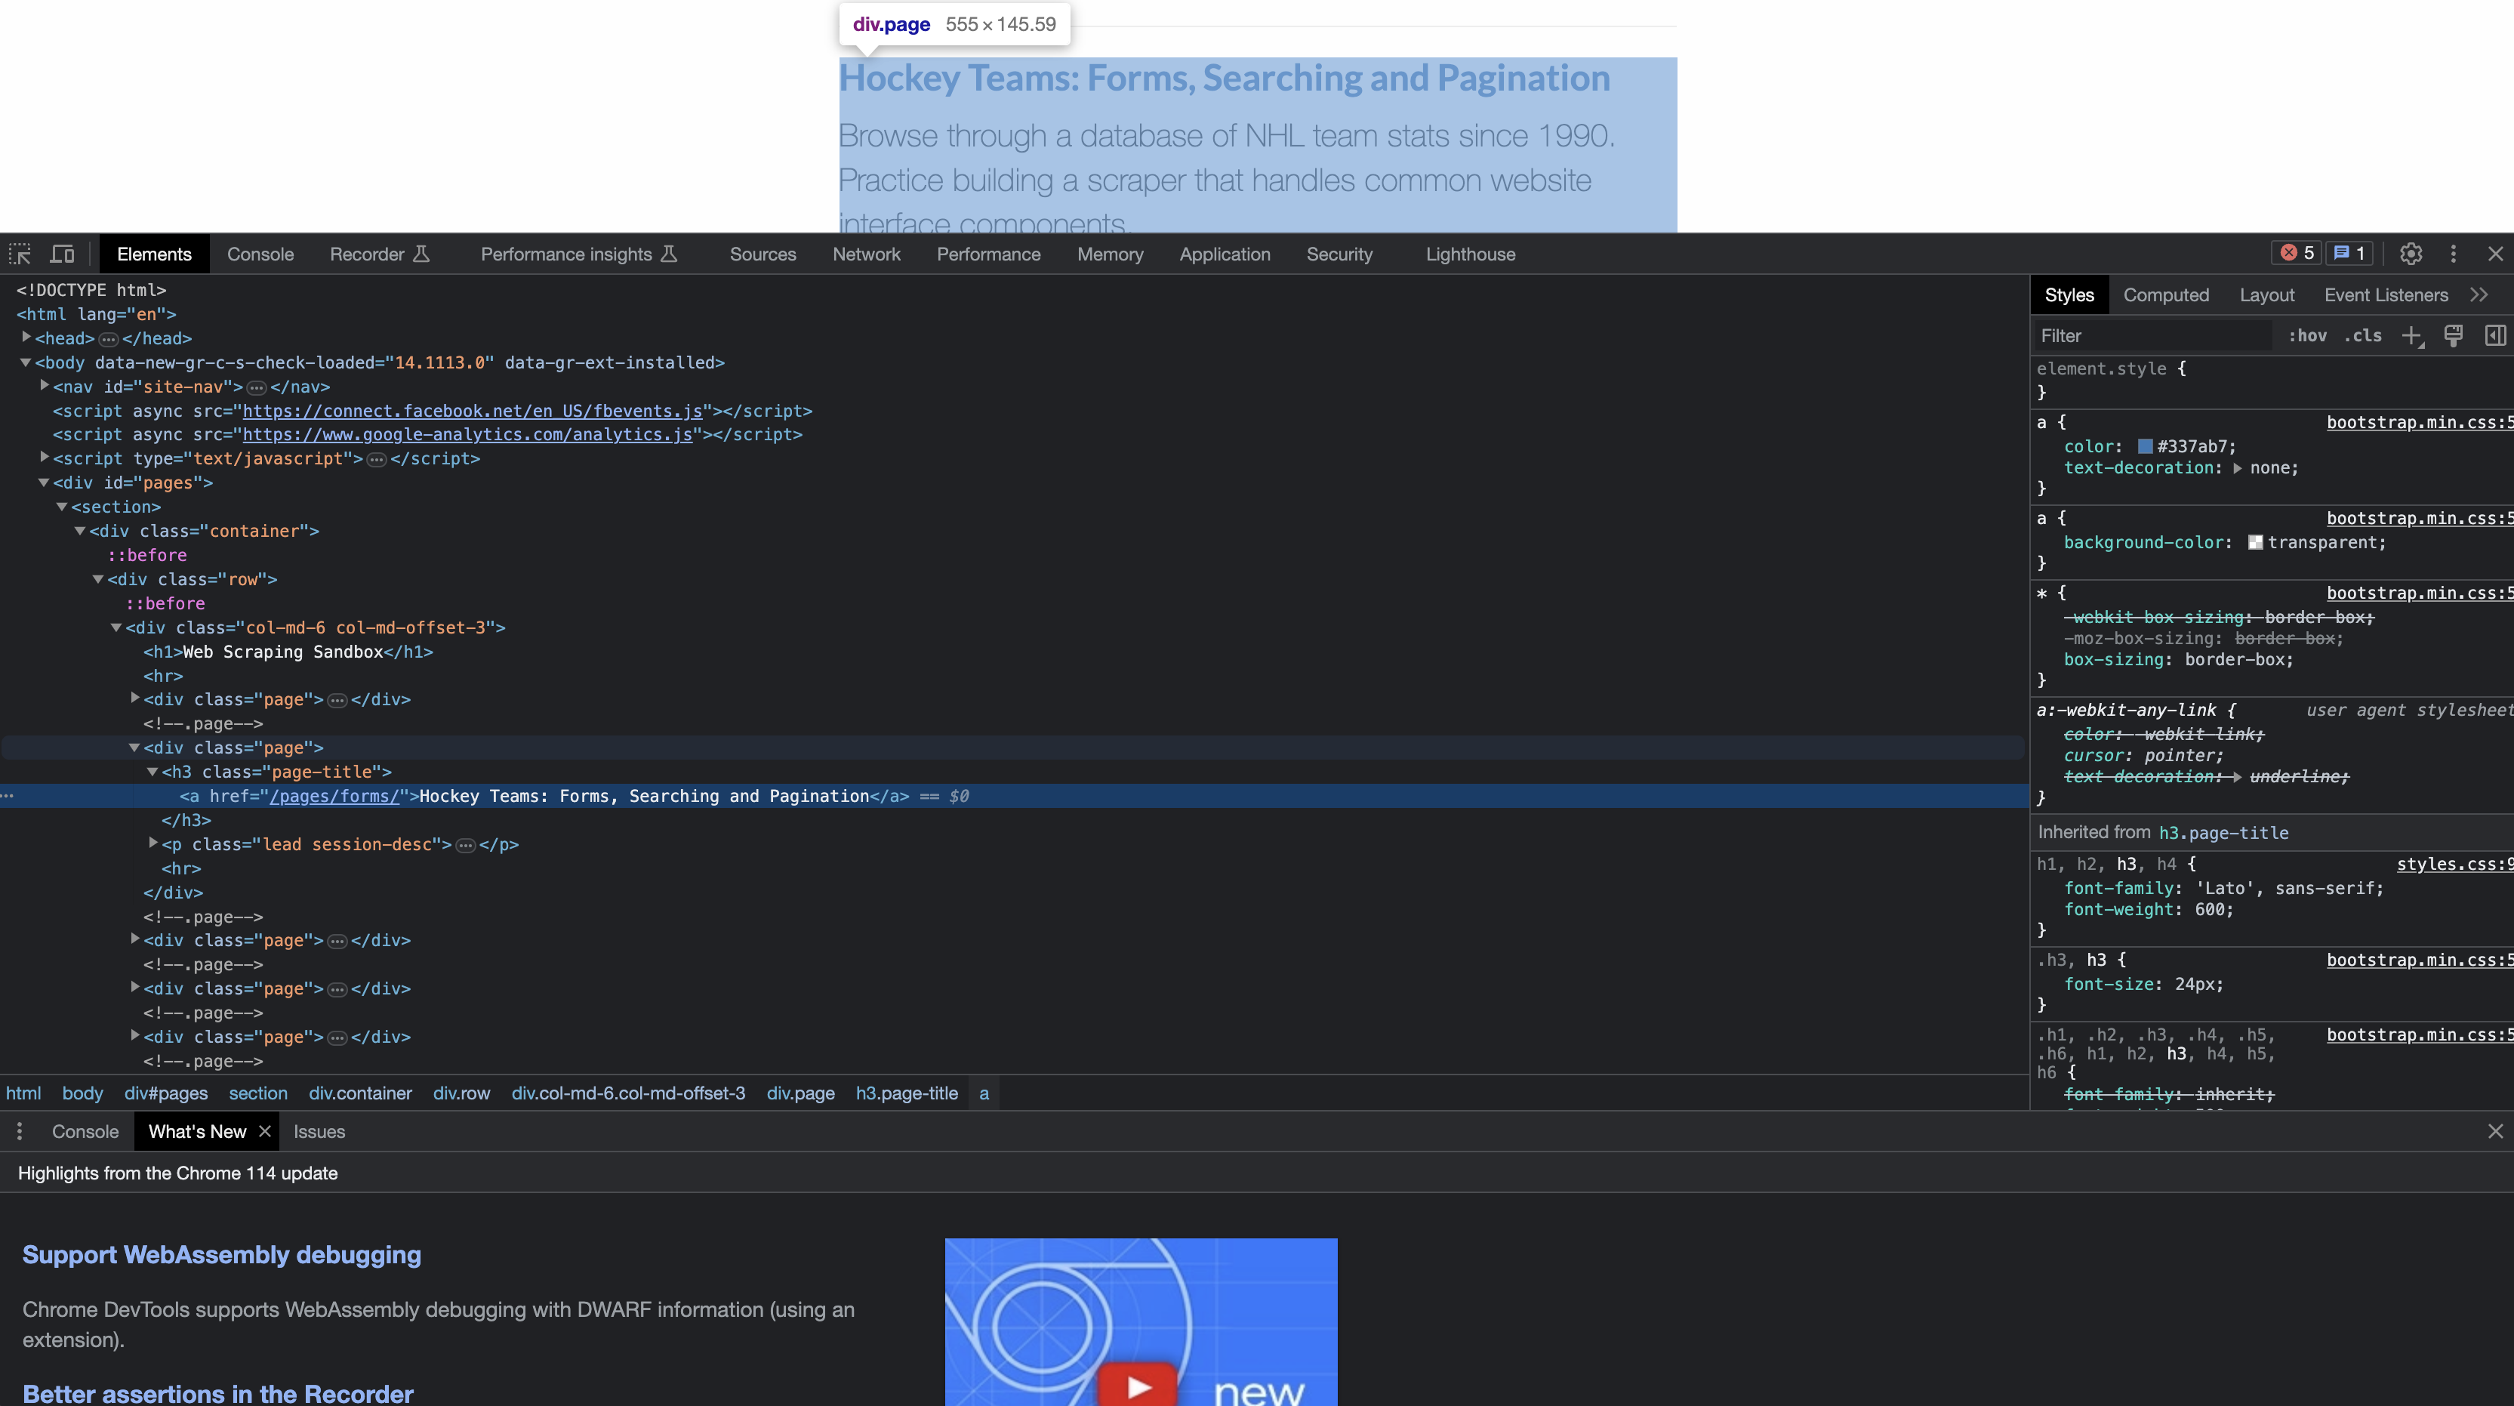Click the Sources panel tab
2514x1406 pixels.
tap(762, 254)
